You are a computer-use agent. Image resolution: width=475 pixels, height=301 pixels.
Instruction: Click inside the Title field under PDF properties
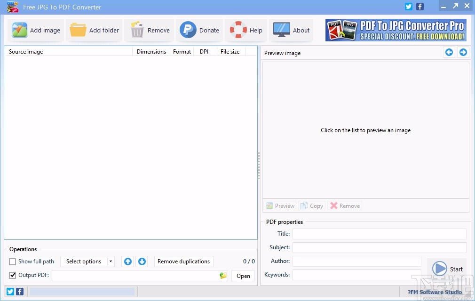[x=379, y=234]
